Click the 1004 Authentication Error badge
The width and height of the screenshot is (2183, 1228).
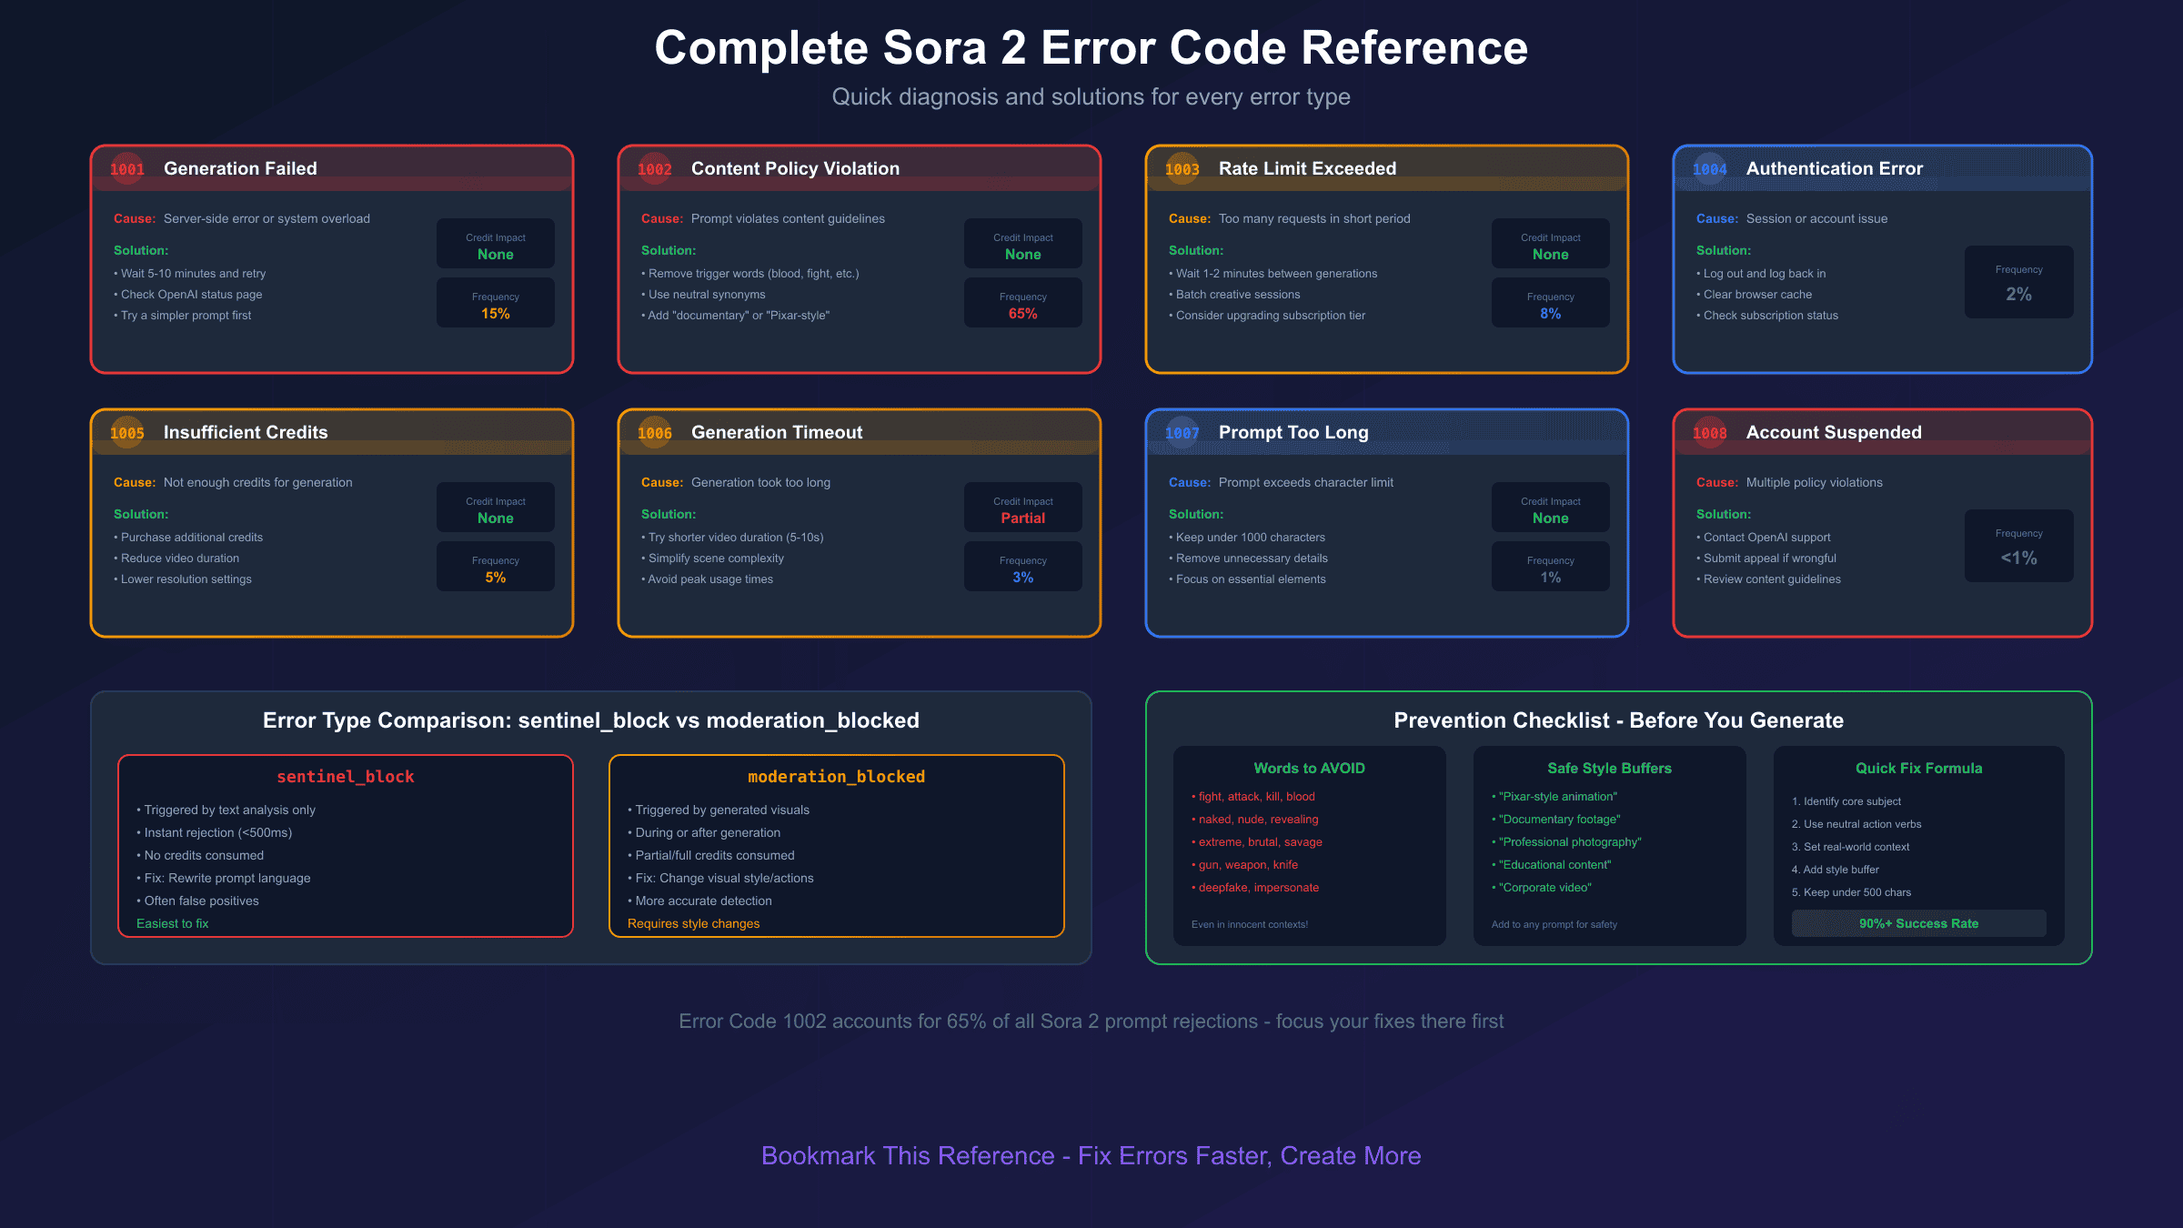click(x=1708, y=169)
